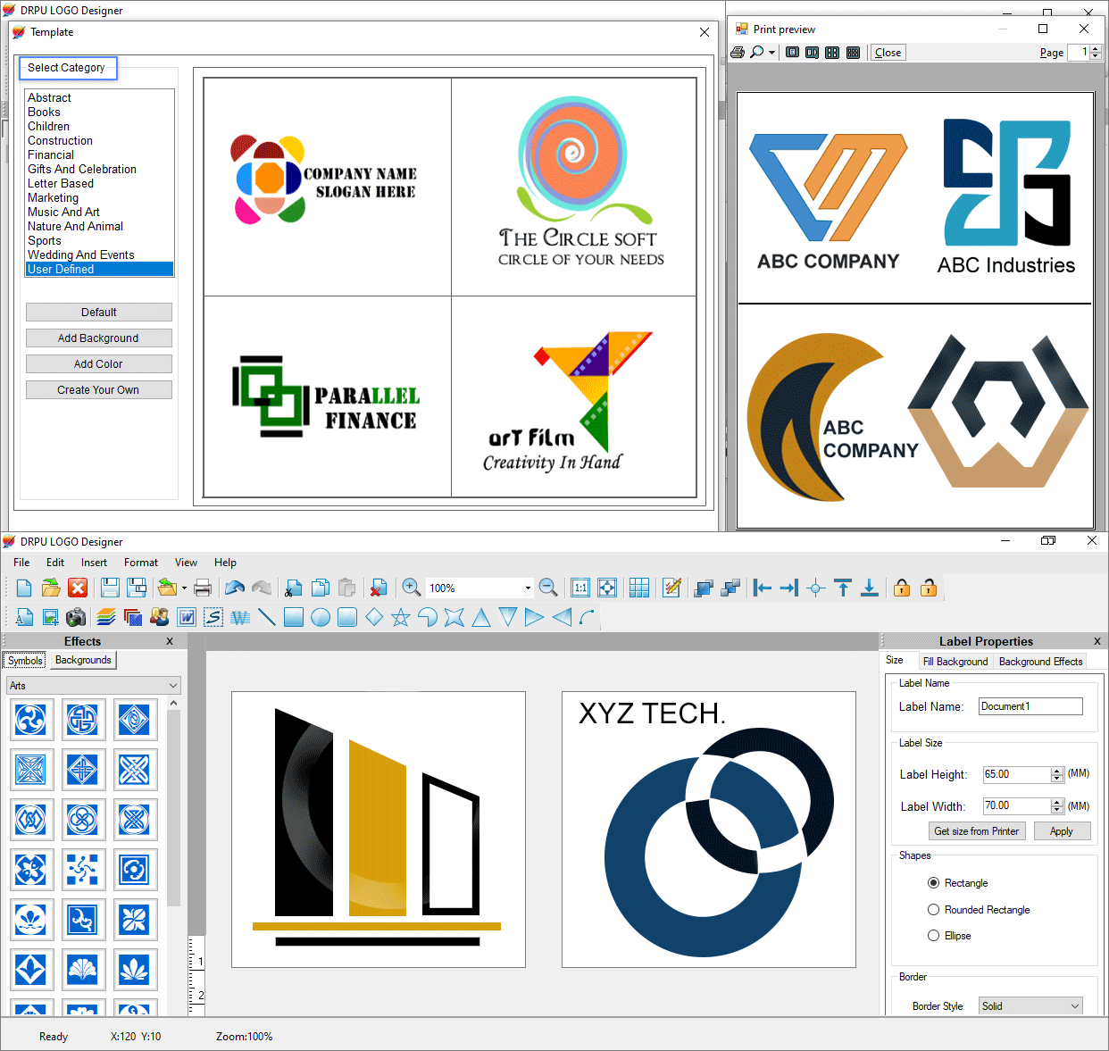Click the Effects symbols list scrollbar
The width and height of the screenshot is (1109, 1051).
coord(173,808)
